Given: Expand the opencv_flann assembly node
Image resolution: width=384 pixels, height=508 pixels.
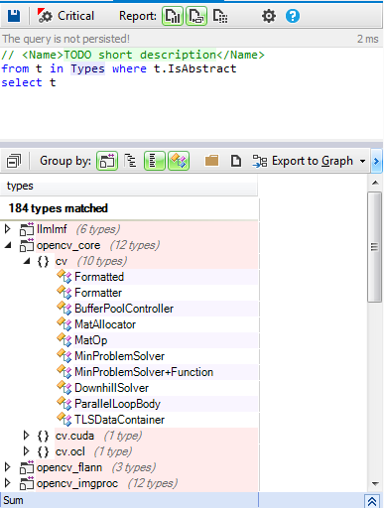Looking at the screenshot, I should [8, 467].
